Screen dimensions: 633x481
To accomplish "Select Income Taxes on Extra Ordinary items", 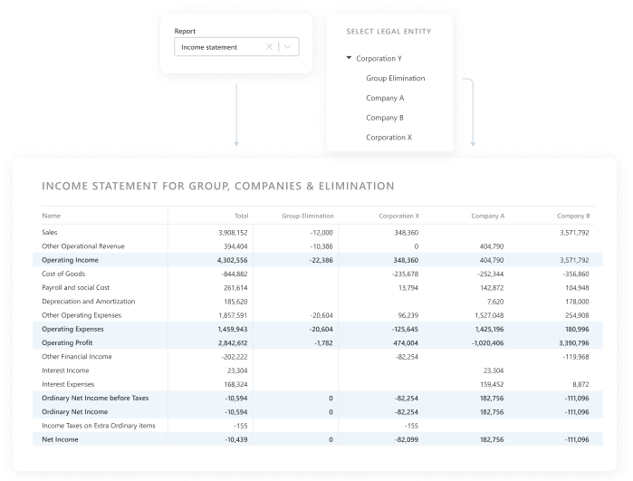I will pyautogui.click(x=99, y=425).
